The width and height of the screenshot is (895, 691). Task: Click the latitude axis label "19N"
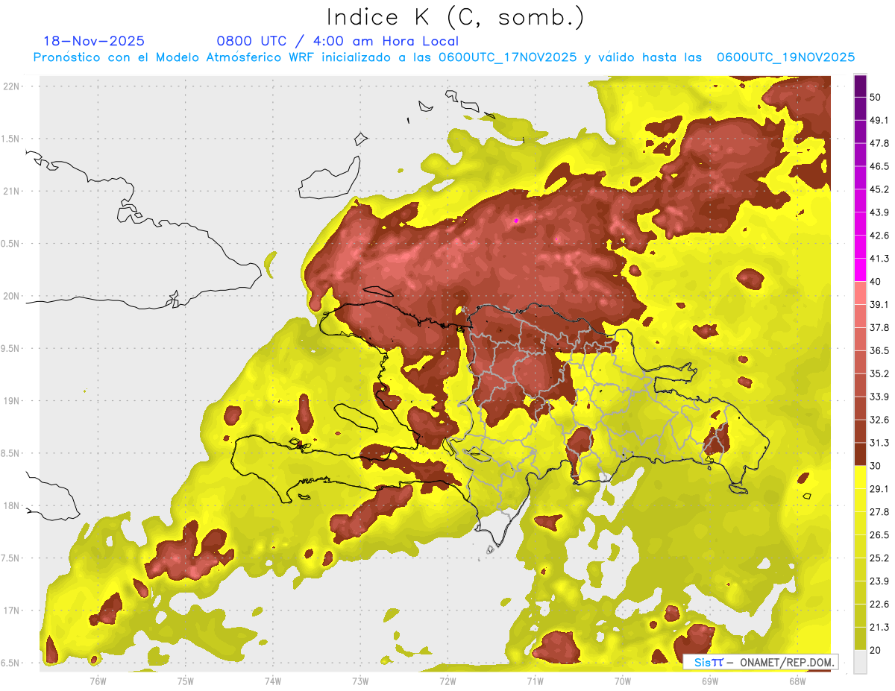click(x=12, y=400)
